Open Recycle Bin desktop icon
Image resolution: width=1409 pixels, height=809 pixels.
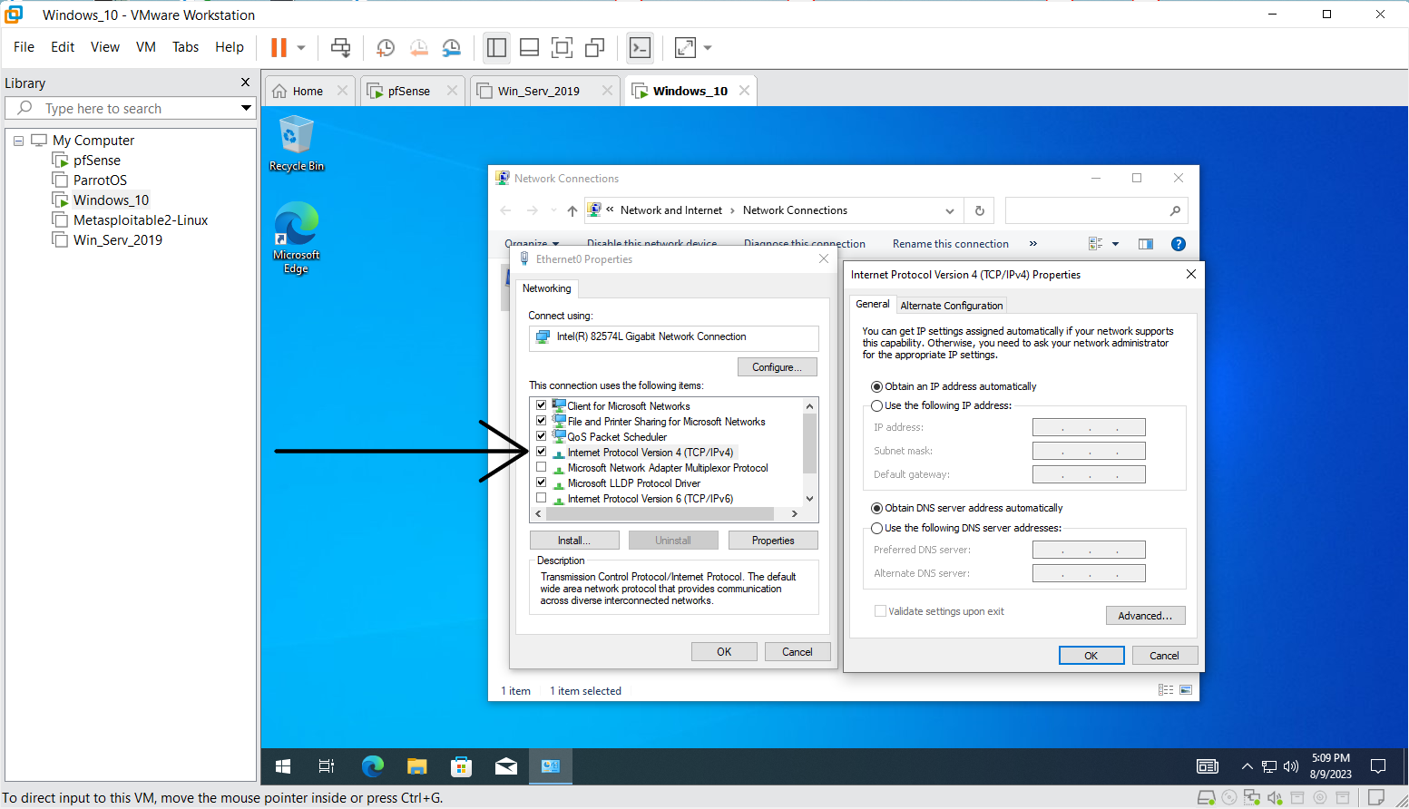[296, 143]
